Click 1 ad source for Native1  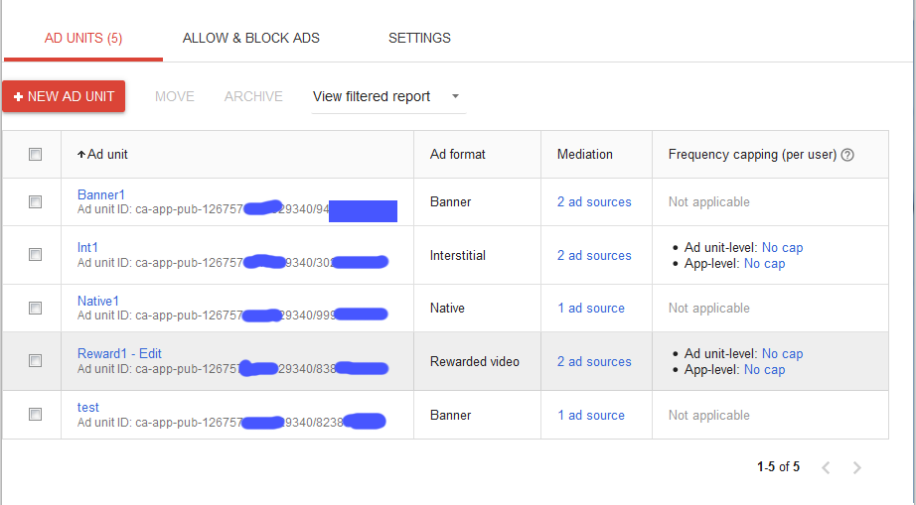(591, 308)
